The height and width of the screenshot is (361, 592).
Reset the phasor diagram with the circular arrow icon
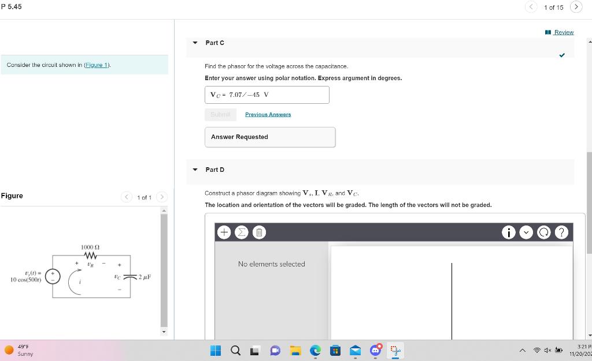pyautogui.click(x=543, y=232)
